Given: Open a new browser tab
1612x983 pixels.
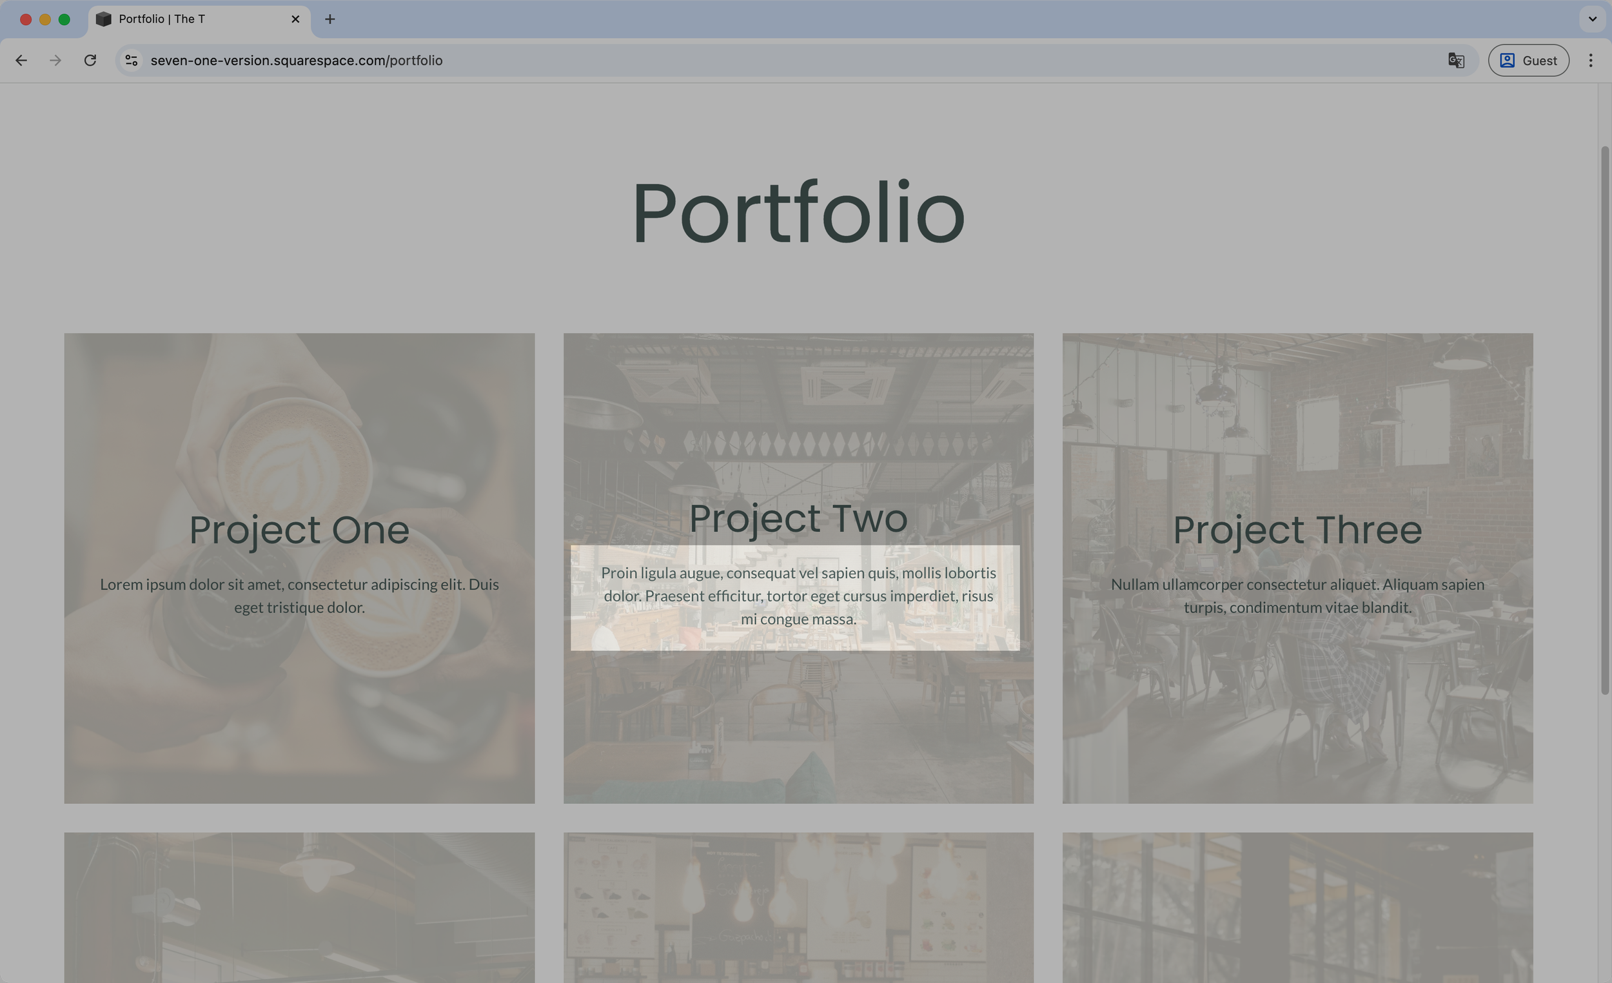Looking at the screenshot, I should click(329, 19).
